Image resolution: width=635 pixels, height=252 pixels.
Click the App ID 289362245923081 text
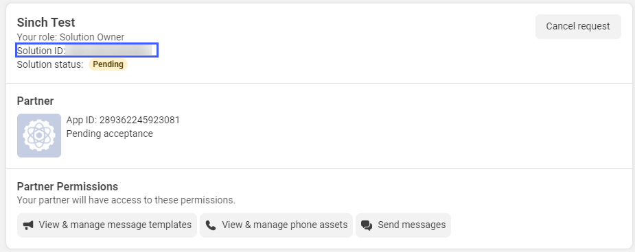click(x=123, y=120)
